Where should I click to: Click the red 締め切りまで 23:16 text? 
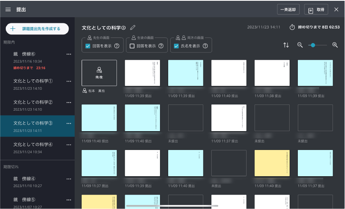coord(29,68)
